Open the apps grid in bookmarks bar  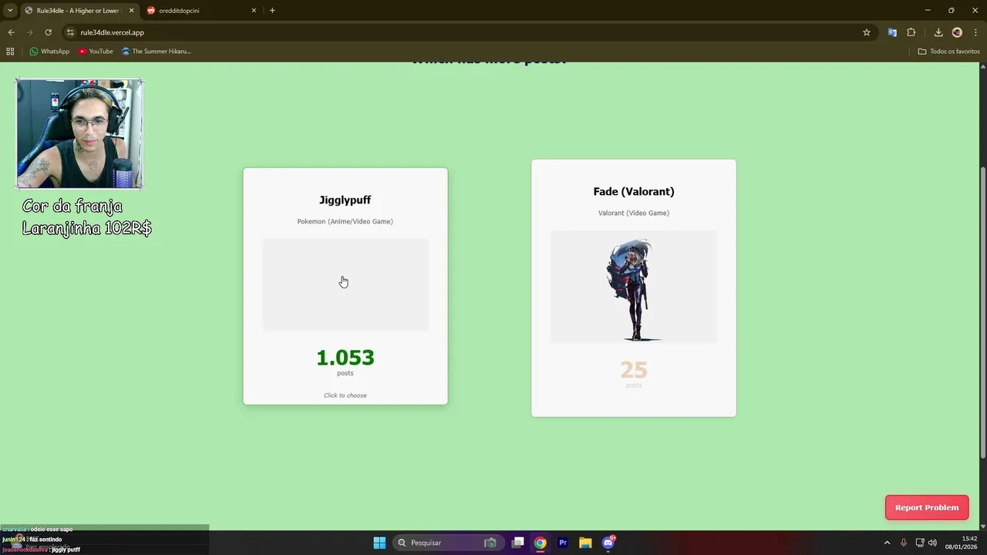coord(10,52)
